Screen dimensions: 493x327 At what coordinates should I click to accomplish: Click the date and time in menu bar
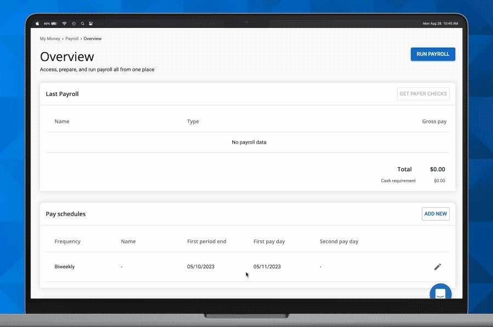coord(440,24)
